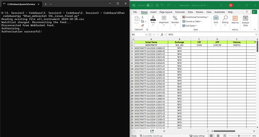Click the Undo arrow icon
259x137 pixels.
pyautogui.click(x=162, y=5)
